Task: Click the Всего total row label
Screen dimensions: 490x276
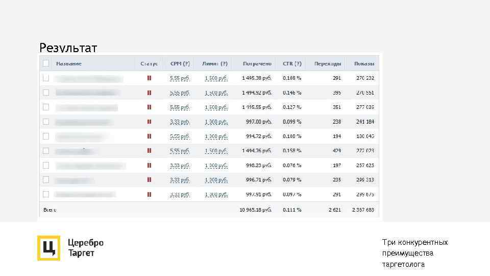Action: pos(50,210)
